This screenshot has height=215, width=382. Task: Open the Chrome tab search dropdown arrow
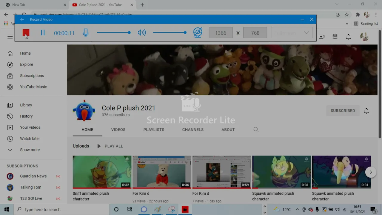[337, 4]
